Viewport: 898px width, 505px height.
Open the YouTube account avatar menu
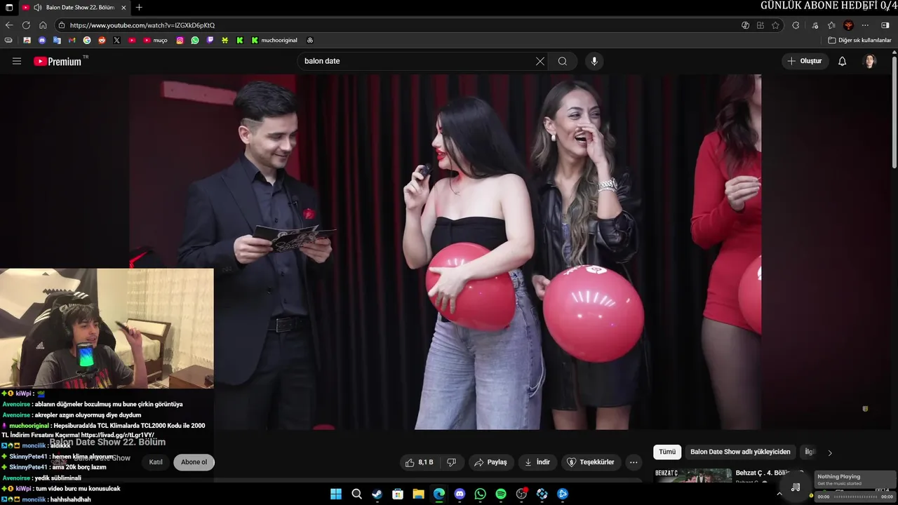click(870, 61)
